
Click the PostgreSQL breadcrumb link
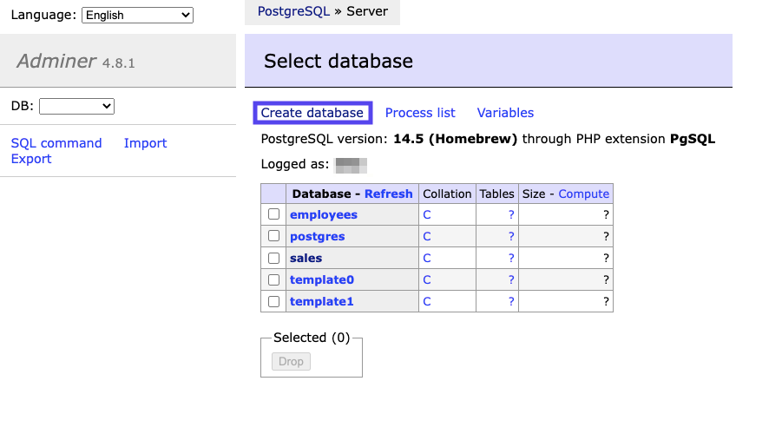(x=293, y=12)
